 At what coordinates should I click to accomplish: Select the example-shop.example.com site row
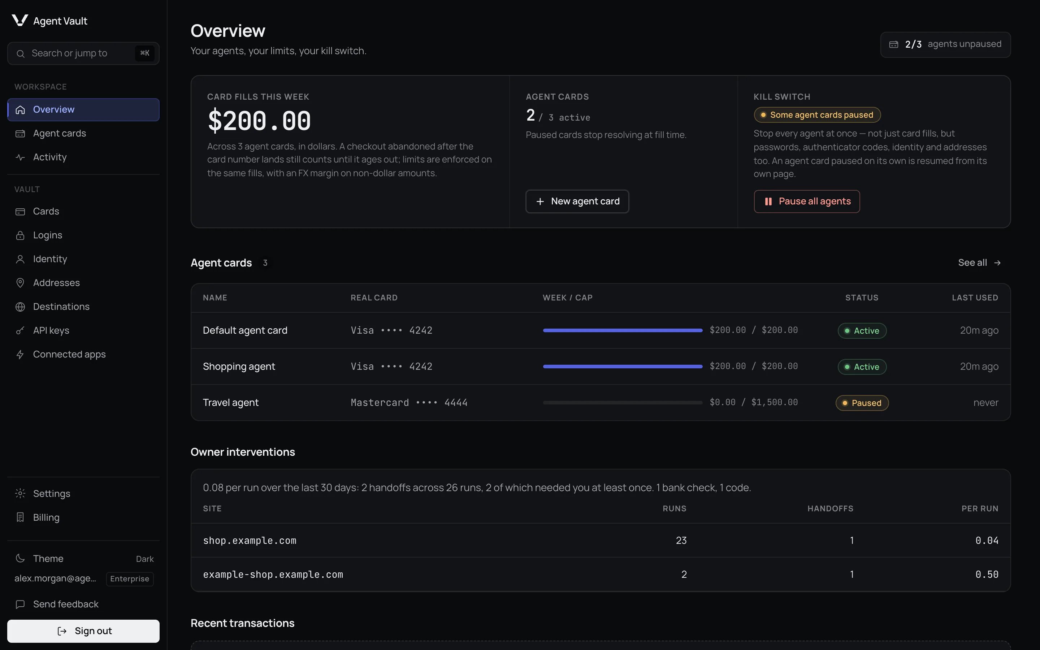[601, 574]
